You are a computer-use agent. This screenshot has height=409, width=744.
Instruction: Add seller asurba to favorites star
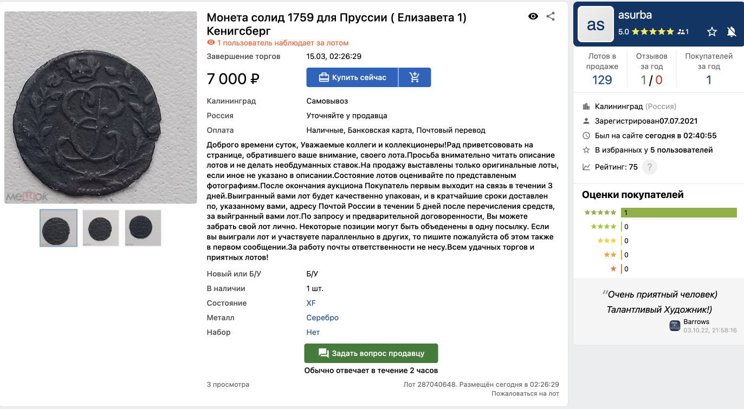[712, 32]
